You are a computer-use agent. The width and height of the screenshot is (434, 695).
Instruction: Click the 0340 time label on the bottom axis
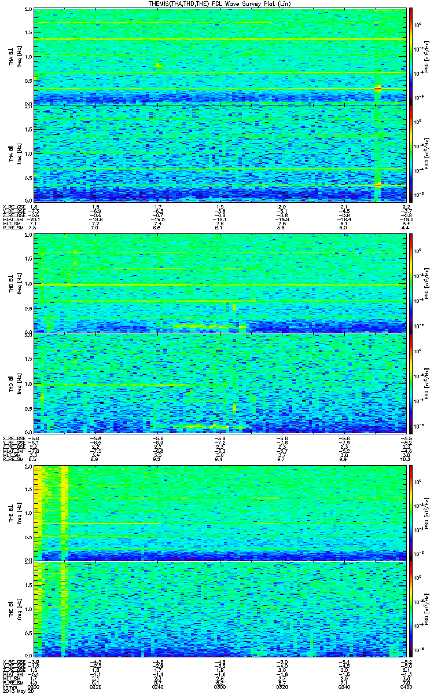pyautogui.click(x=344, y=686)
